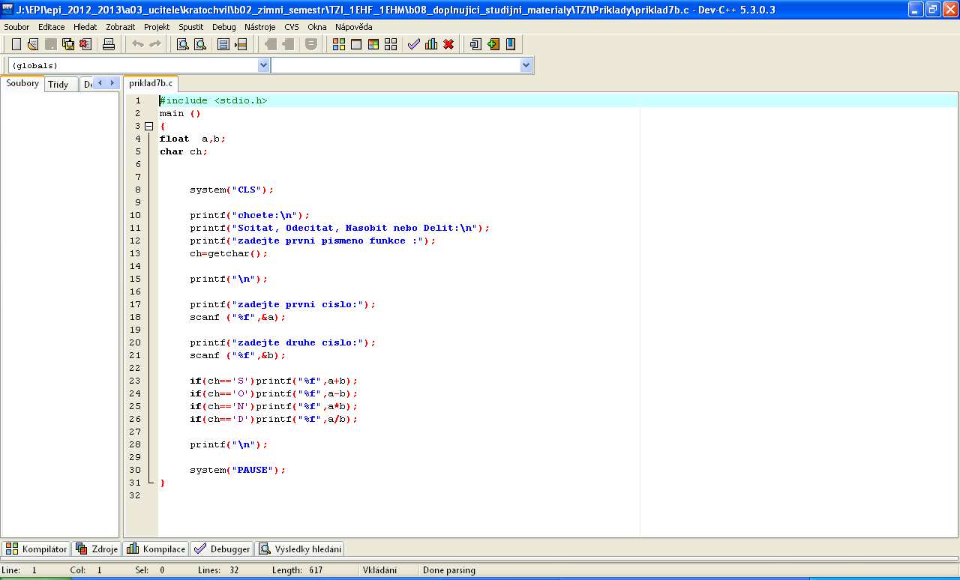Screen dimensions: 960x580
Task: Open the Zdroje bottom tab
Action: pyautogui.click(x=97, y=549)
